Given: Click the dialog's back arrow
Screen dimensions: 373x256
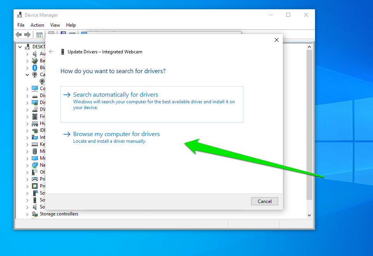Looking at the screenshot, I should 51,51.
